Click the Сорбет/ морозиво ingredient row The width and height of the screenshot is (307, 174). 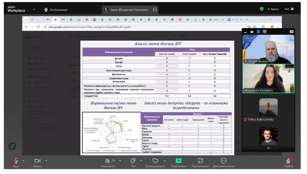[x=186, y=152]
